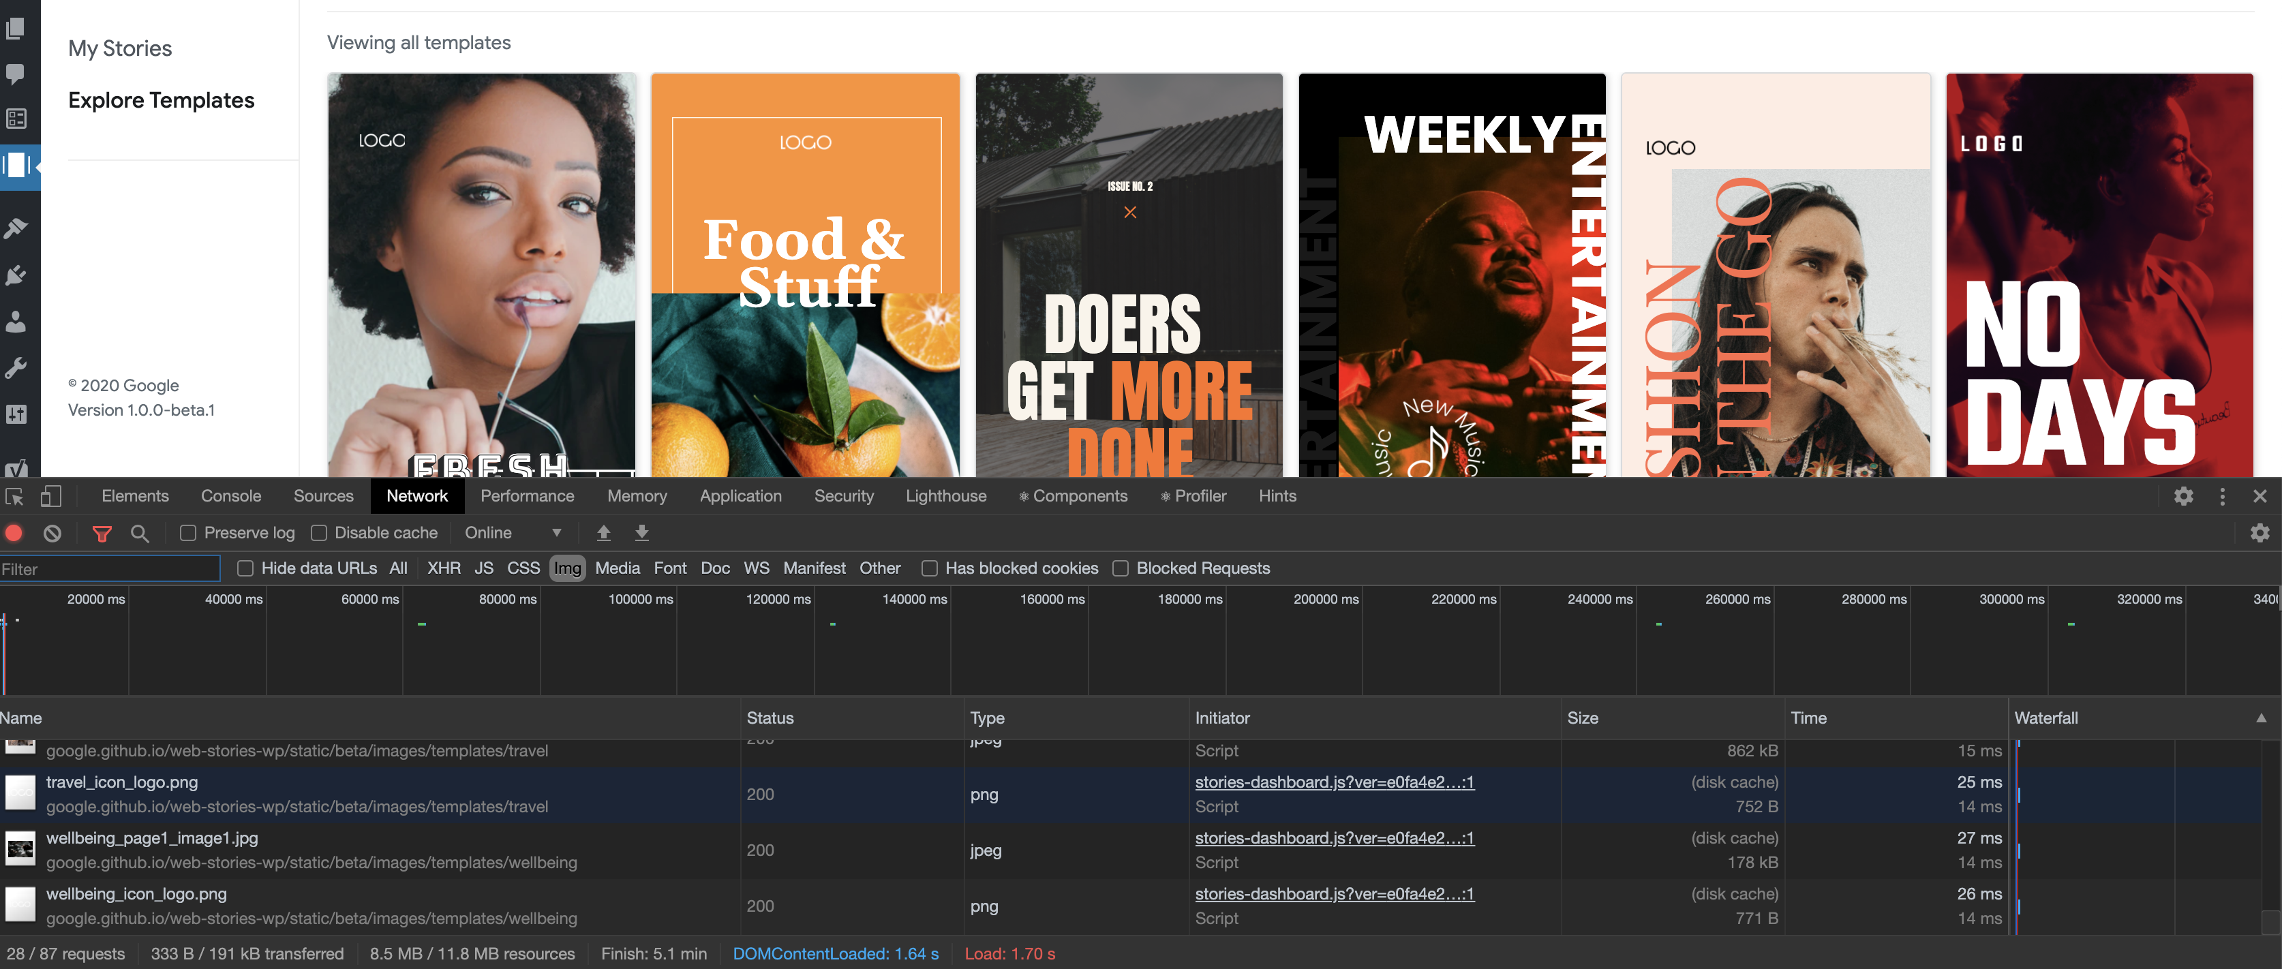Open the Network panel settings gear

click(x=2260, y=533)
